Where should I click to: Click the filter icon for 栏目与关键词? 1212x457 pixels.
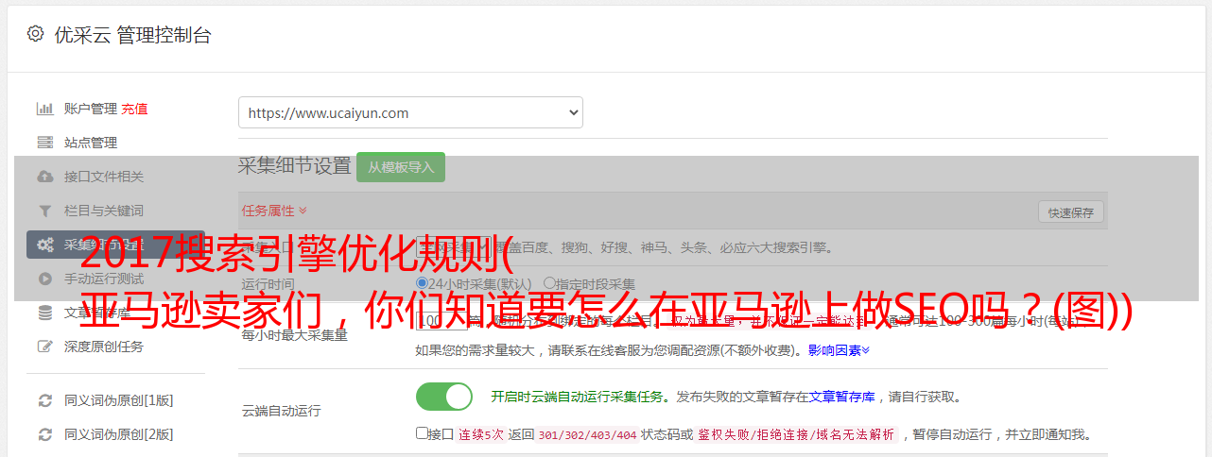tap(44, 211)
